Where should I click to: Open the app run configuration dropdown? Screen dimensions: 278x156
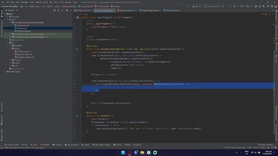[x=196, y=6]
